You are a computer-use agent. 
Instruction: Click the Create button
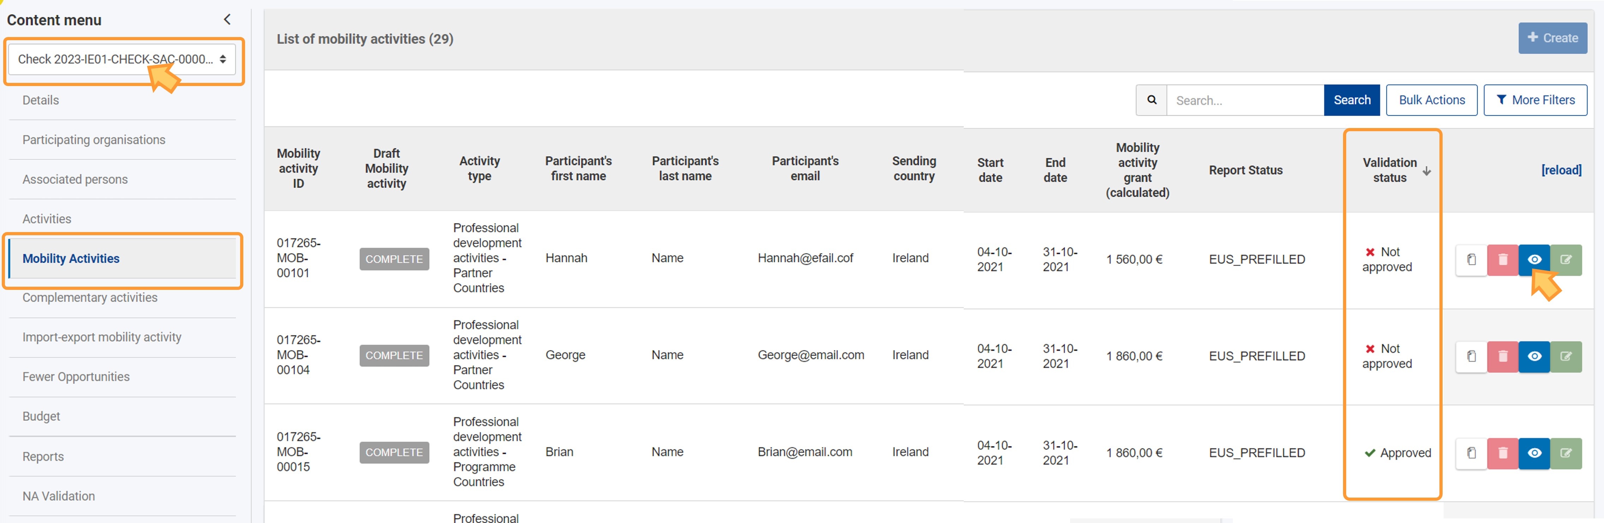tap(1552, 38)
